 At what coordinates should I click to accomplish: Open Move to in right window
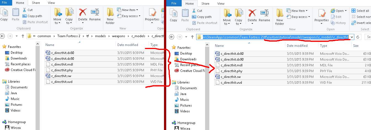click(x=227, y=17)
